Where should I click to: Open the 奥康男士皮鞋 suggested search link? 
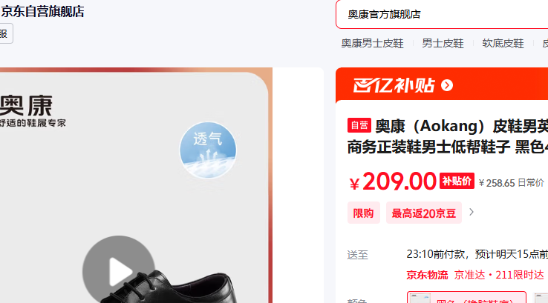[x=372, y=43]
